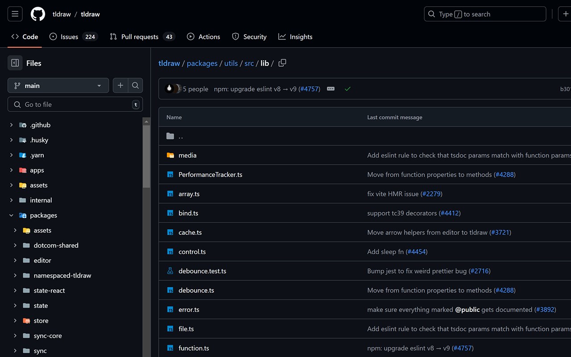571x357 pixels.
Task: Click the create new plus icon in header
Action: (566, 14)
